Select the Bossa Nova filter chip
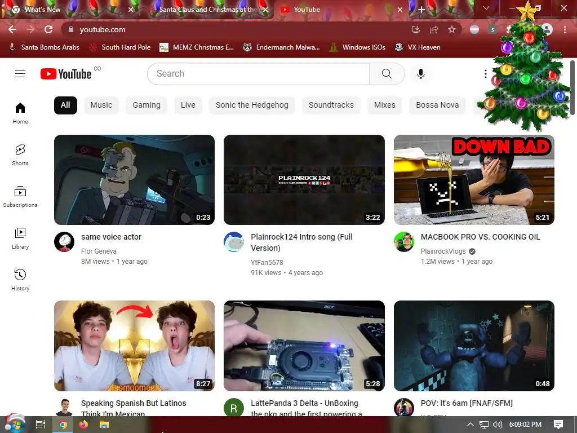 pyautogui.click(x=437, y=105)
